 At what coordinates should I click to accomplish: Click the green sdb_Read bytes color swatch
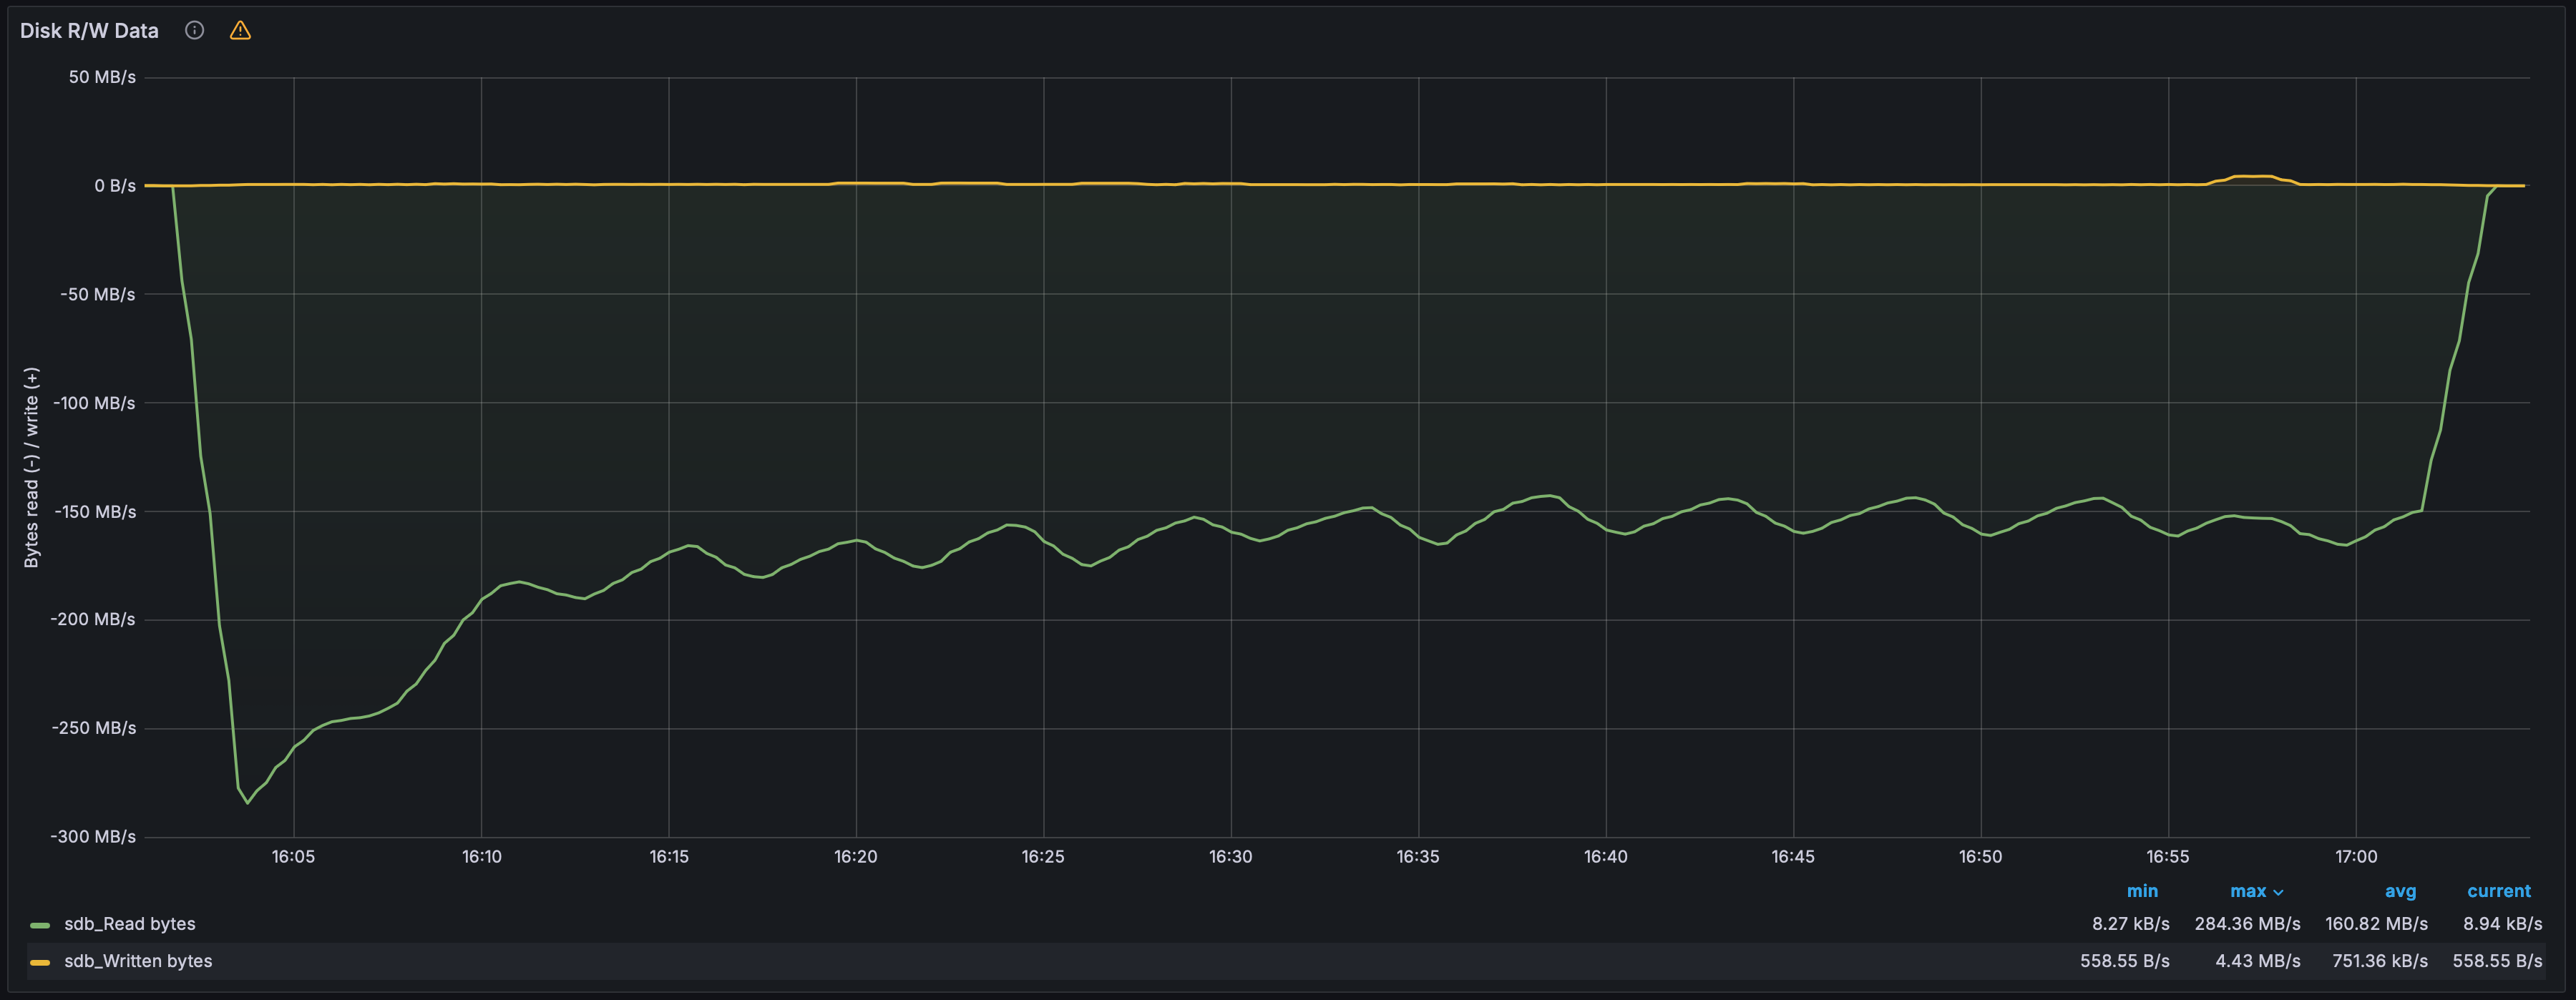(40, 925)
